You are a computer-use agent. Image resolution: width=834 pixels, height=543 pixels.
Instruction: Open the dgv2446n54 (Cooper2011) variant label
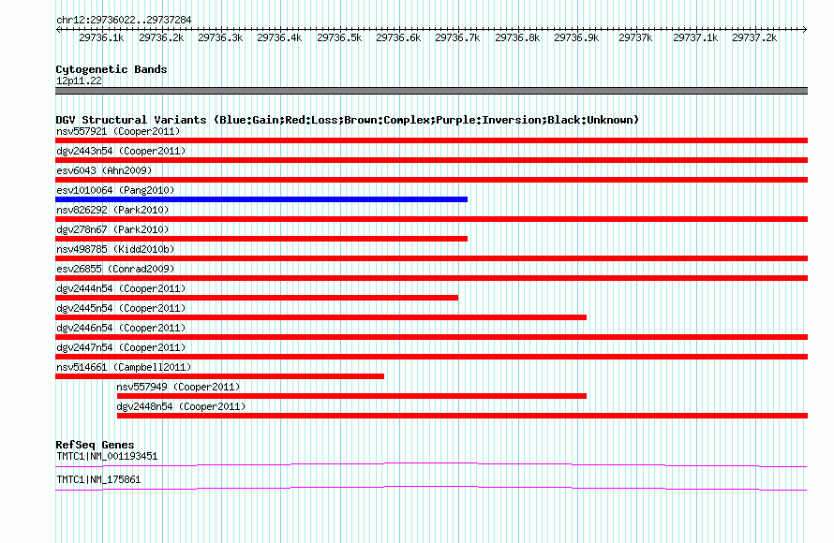coord(121,328)
